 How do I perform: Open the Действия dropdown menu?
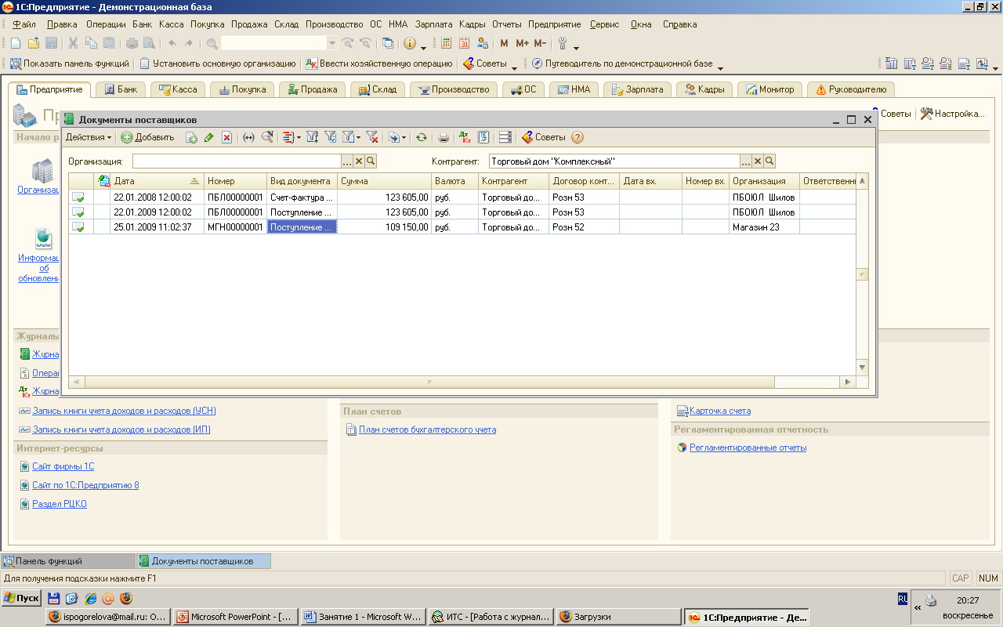click(88, 137)
